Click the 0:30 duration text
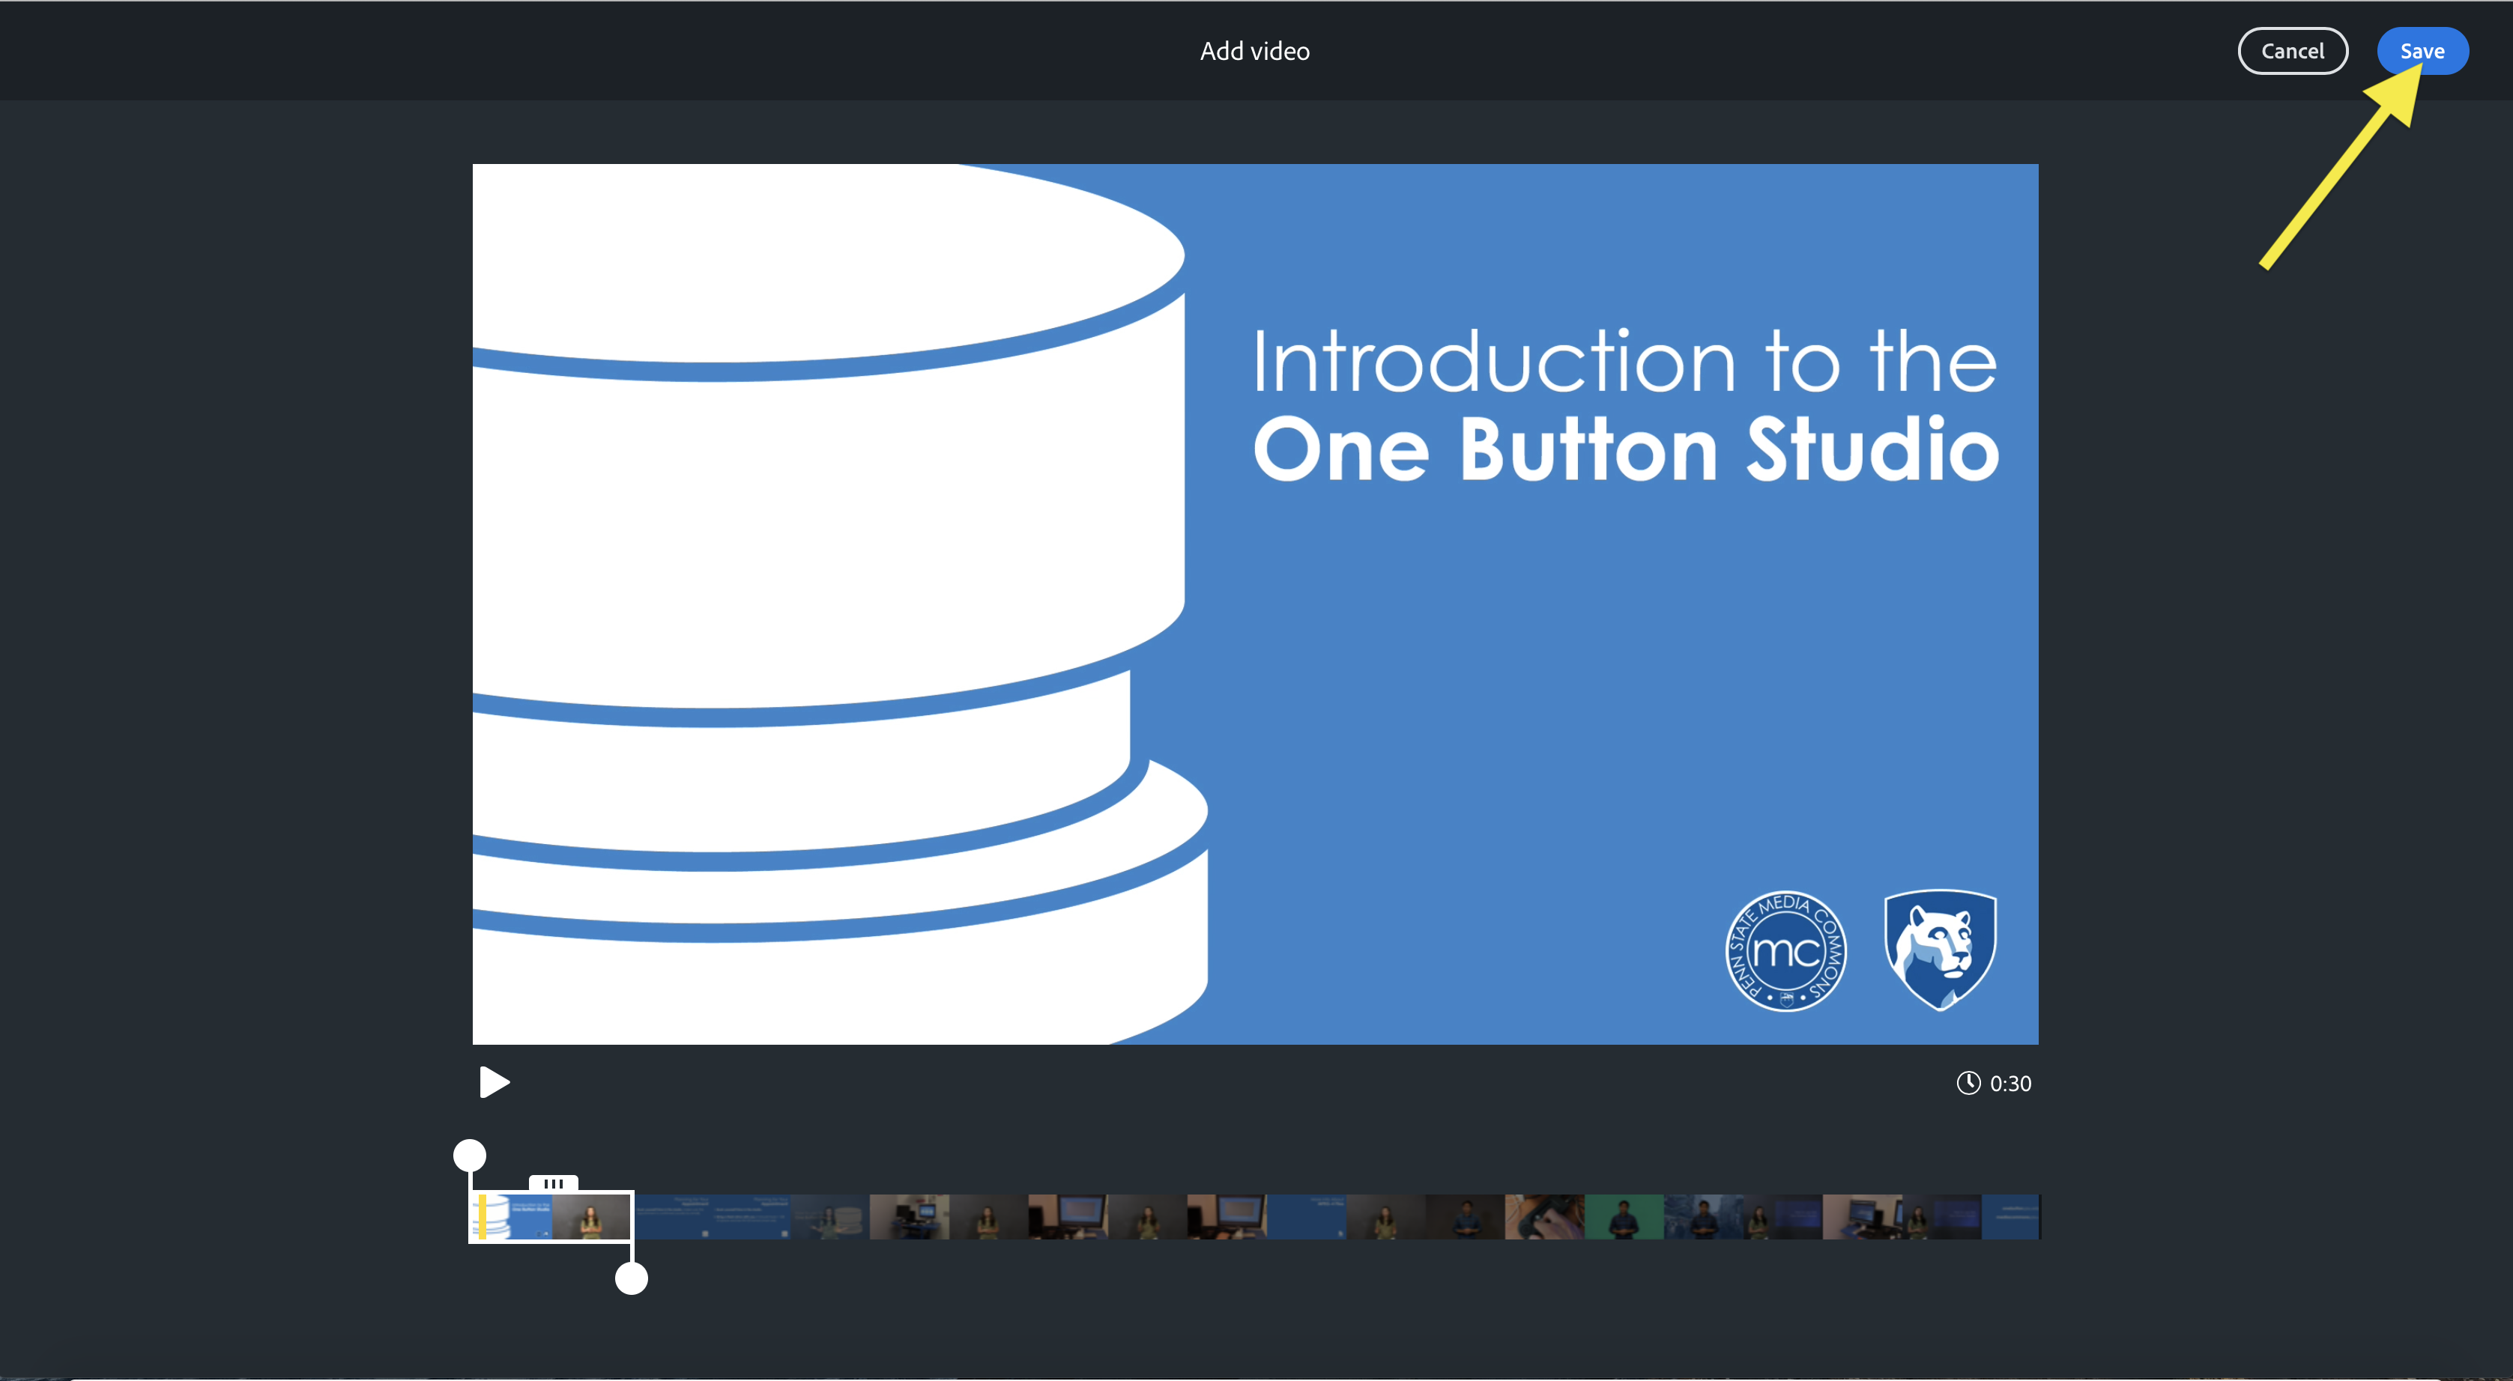This screenshot has width=2513, height=1381. click(x=2010, y=1084)
